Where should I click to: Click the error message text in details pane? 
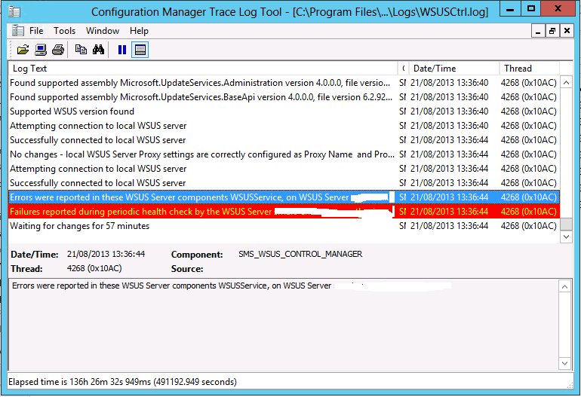(171, 286)
